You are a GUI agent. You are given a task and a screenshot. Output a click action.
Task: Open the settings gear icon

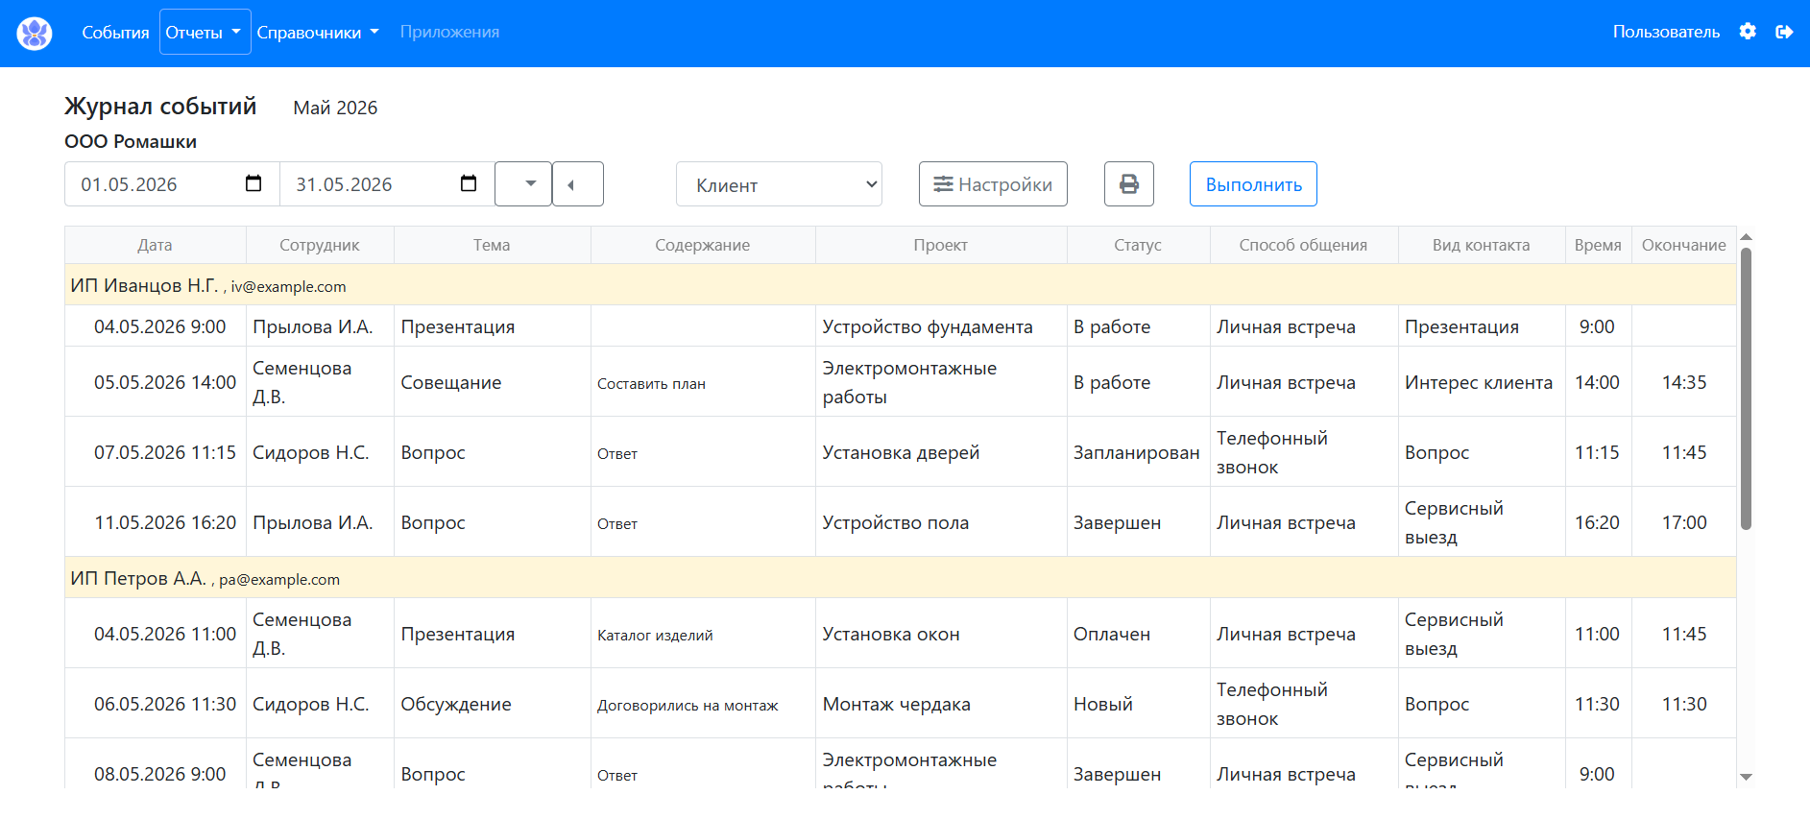tap(1748, 32)
